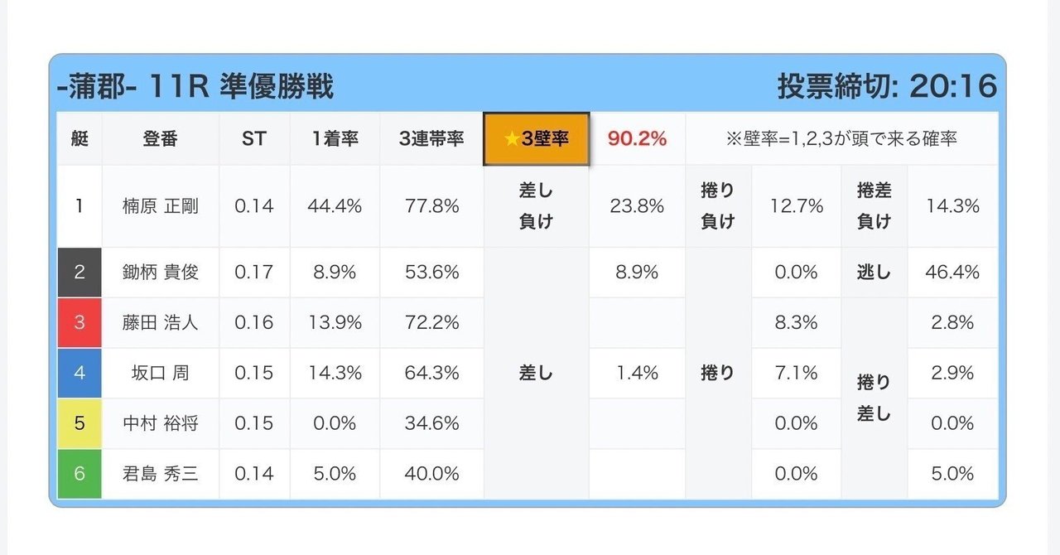This screenshot has width=1060, height=555.
Task: Select boat number 2 black cell
Action: (x=79, y=273)
